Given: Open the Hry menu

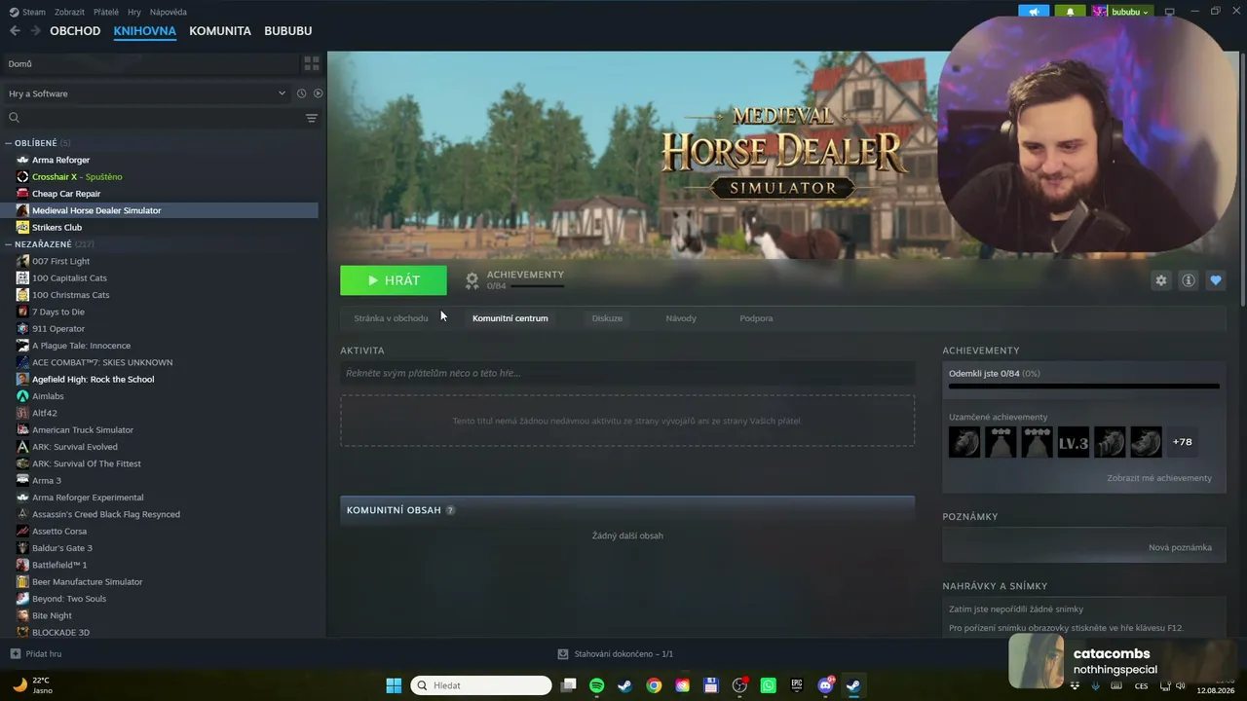Looking at the screenshot, I should [134, 13].
